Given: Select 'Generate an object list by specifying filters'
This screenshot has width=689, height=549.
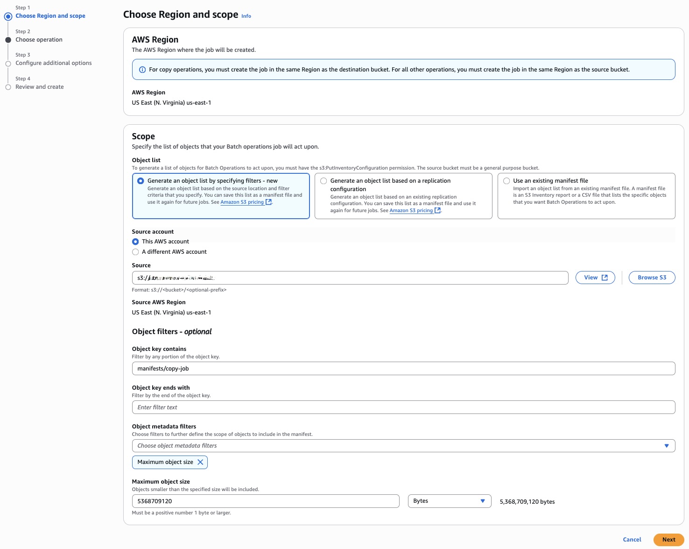Looking at the screenshot, I should (x=141, y=181).
